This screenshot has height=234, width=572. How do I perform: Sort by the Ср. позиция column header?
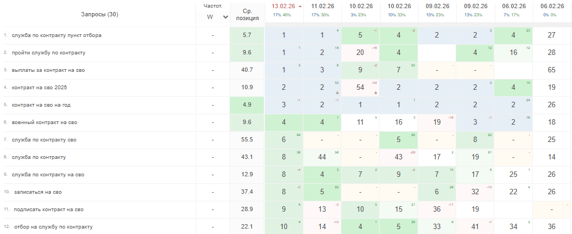pyautogui.click(x=247, y=14)
